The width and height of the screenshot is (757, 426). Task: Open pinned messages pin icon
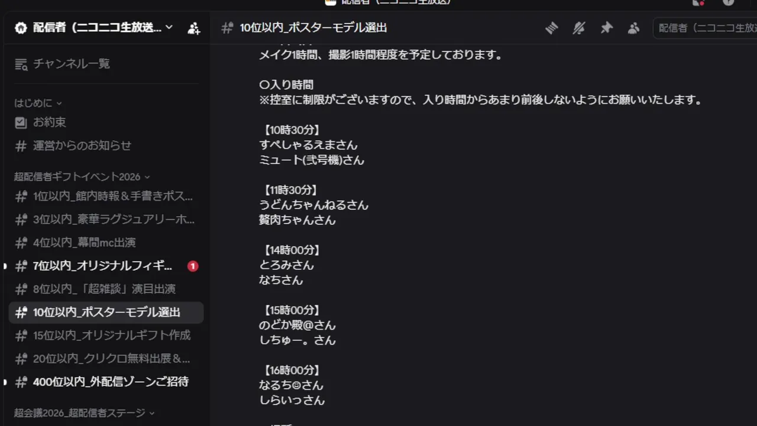click(x=606, y=28)
